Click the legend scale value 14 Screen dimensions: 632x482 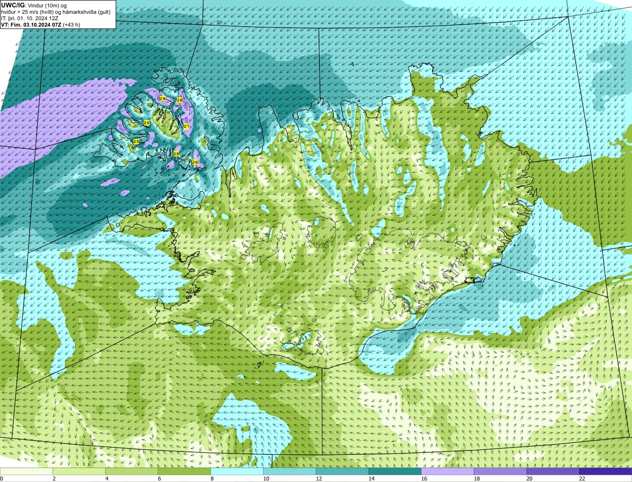(371, 479)
